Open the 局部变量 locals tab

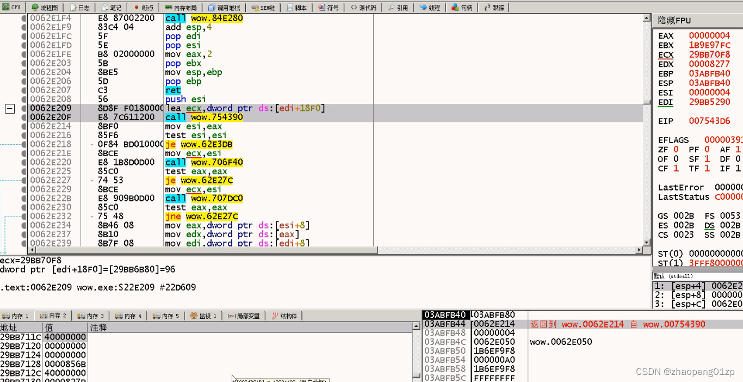pyautogui.click(x=244, y=316)
